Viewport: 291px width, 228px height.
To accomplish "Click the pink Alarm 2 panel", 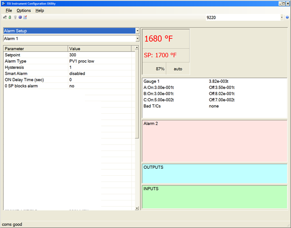I will coord(214,141).
